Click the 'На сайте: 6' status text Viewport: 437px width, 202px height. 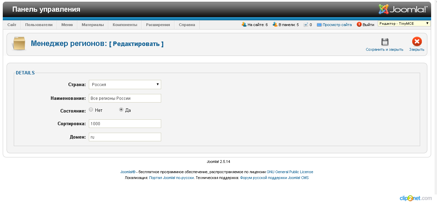258,25
